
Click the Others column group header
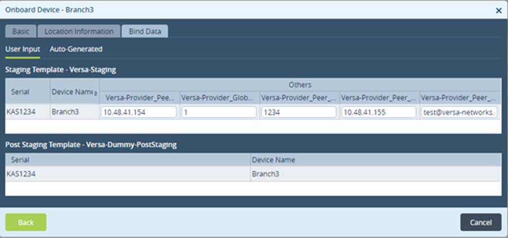300,85
